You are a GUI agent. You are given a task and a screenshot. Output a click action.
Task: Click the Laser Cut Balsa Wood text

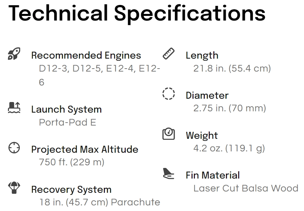coord(246,188)
